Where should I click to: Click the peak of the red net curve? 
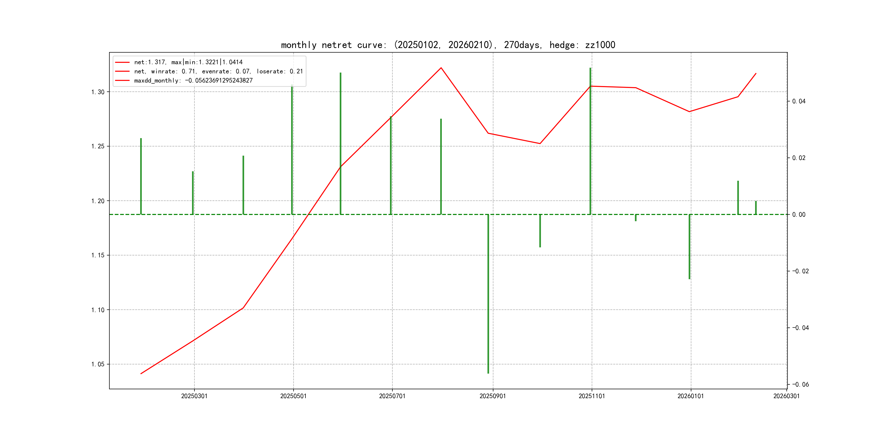pyautogui.click(x=441, y=68)
